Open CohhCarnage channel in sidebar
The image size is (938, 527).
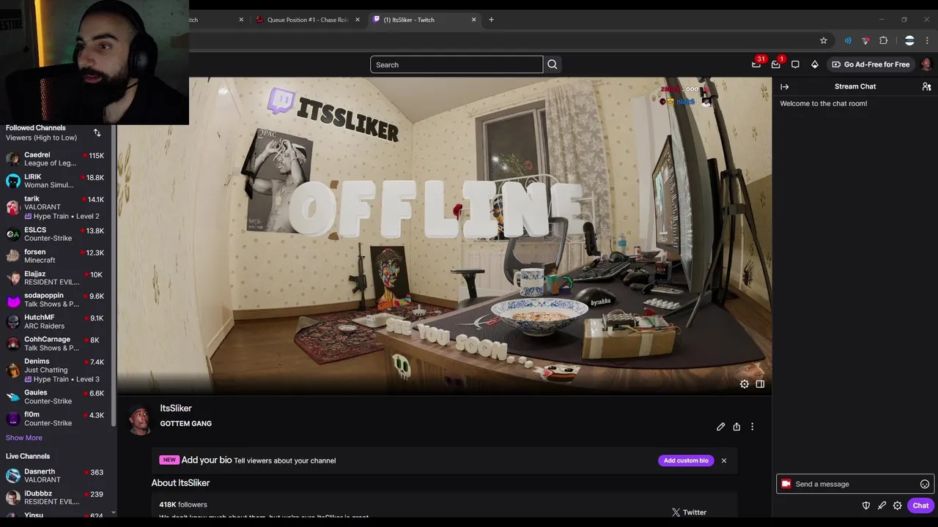[56, 344]
